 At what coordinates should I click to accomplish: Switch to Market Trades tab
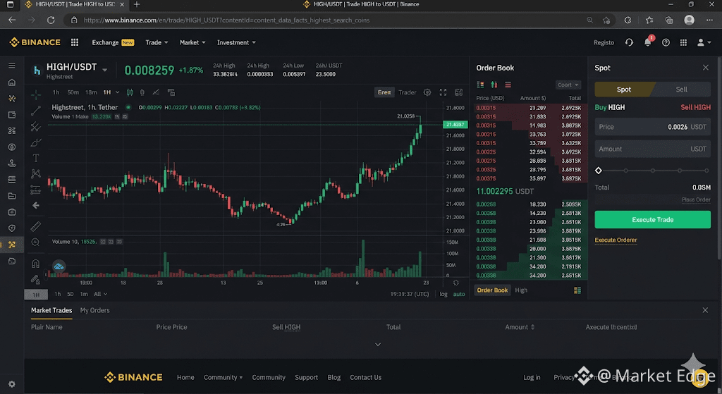(x=51, y=310)
